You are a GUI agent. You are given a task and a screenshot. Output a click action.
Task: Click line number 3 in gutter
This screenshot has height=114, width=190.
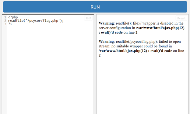[5, 24]
